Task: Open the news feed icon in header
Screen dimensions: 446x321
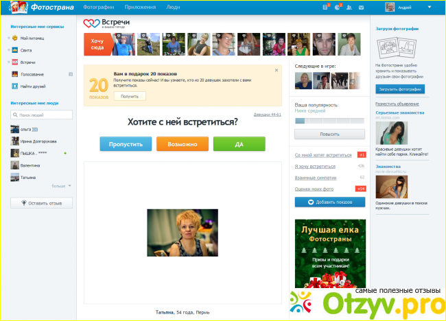Action: (325, 7)
